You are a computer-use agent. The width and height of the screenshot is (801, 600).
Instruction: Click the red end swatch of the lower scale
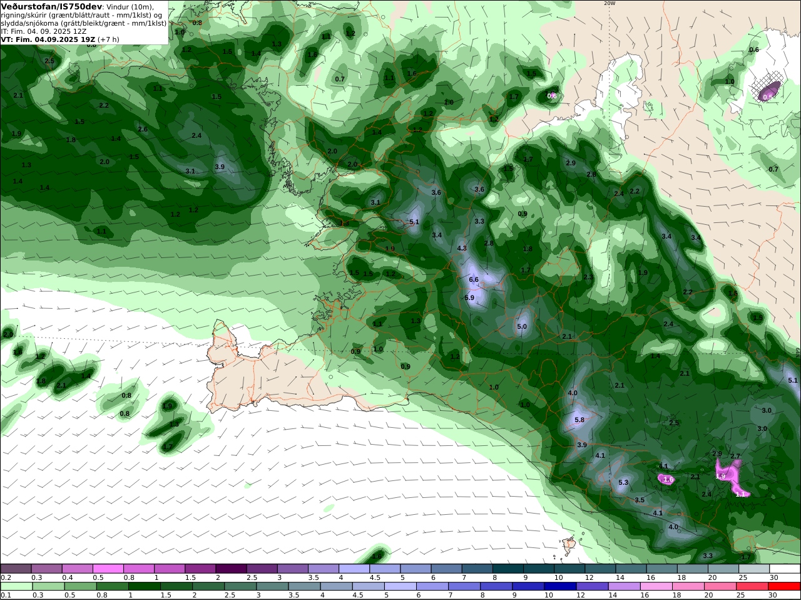[785, 586]
